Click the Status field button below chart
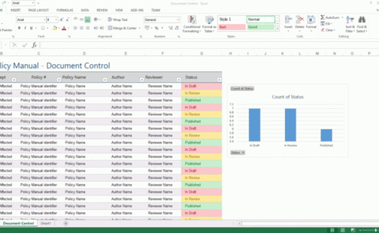 coord(237,153)
